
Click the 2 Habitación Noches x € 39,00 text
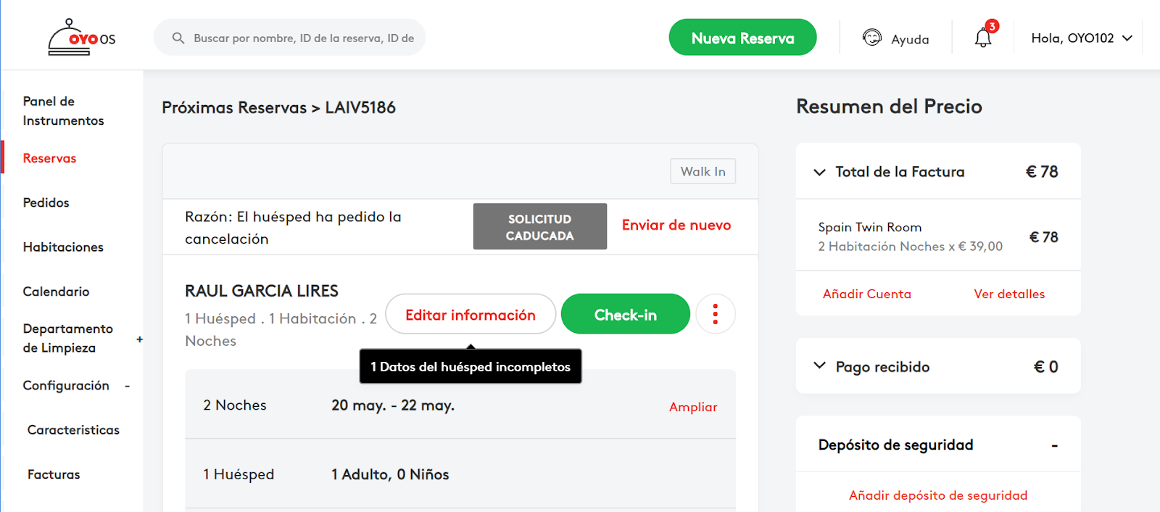(911, 247)
